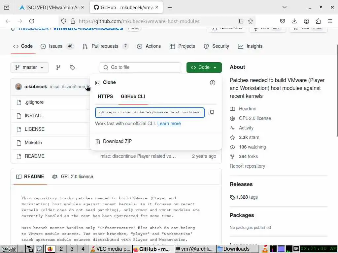The width and height of the screenshot is (338, 253).
Task: Close the VMware on Arch forum tab
Action: [x=82, y=7]
